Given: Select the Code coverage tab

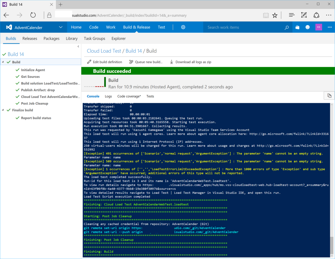Looking at the screenshot, I should tap(129, 96).
